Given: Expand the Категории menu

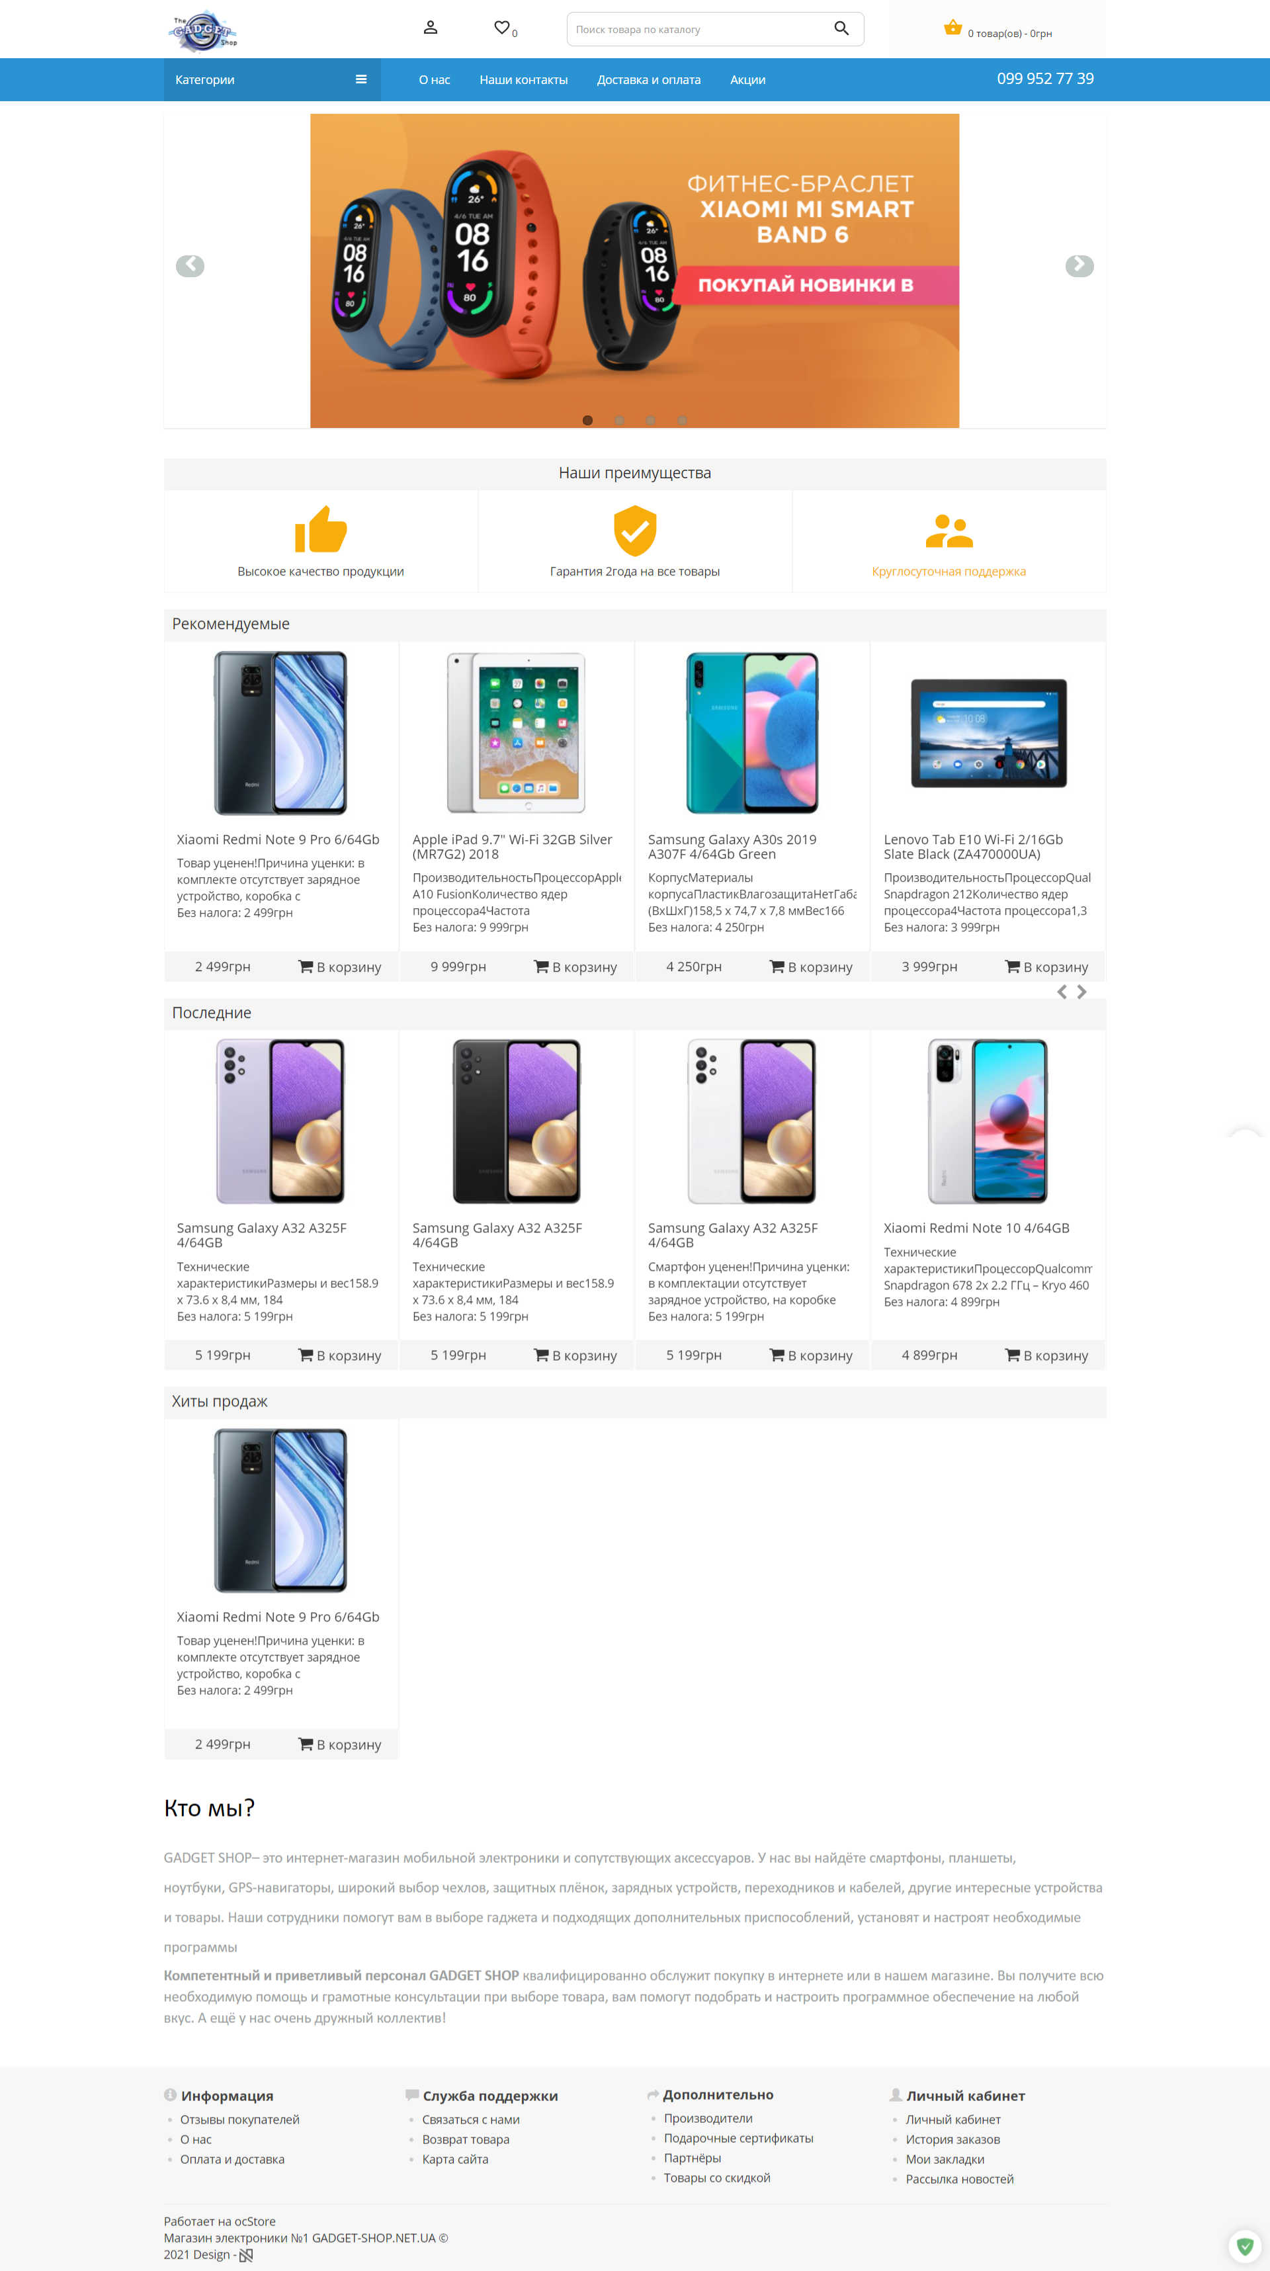Looking at the screenshot, I should click(x=271, y=79).
